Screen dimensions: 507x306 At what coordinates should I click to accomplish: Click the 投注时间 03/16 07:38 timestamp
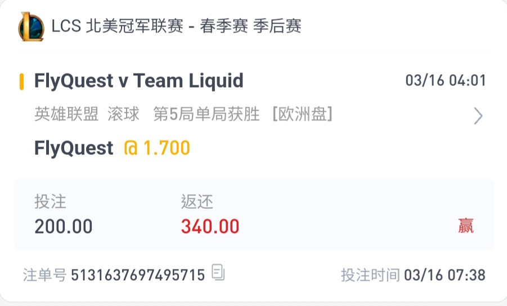point(413,275)
